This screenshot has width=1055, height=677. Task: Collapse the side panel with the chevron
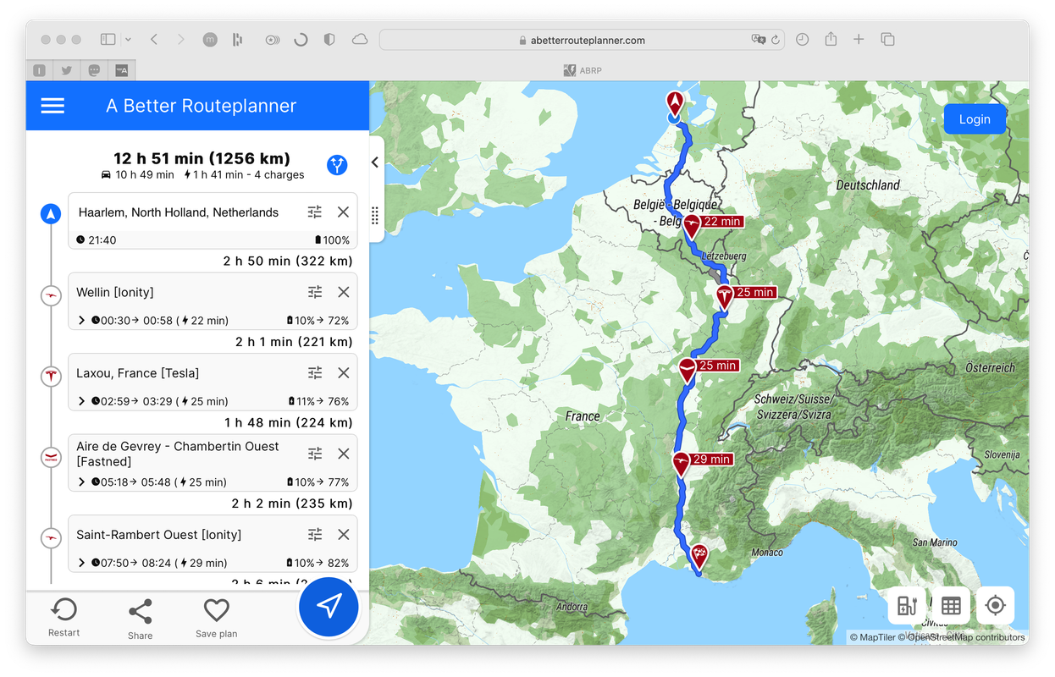pos(375,162)
